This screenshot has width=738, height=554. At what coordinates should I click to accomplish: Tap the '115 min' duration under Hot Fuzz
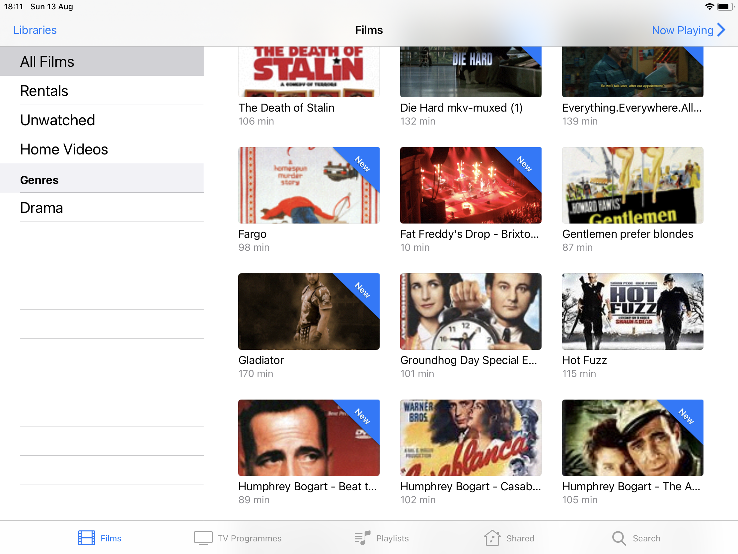tap(579, 373)
